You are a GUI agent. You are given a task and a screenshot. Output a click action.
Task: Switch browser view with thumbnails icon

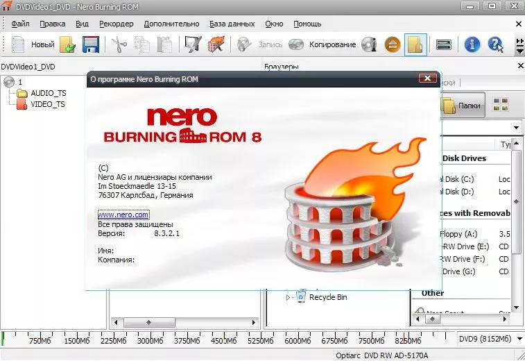pos(501,105)
